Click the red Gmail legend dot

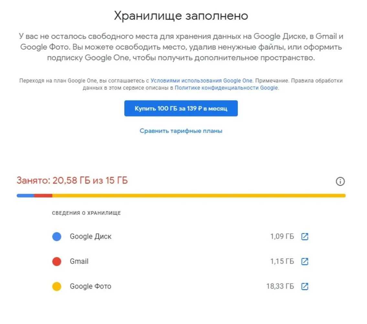click(57, 262)
